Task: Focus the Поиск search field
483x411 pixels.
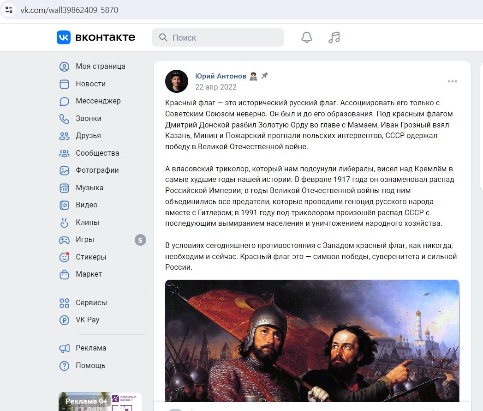Action: coord(218,37)
